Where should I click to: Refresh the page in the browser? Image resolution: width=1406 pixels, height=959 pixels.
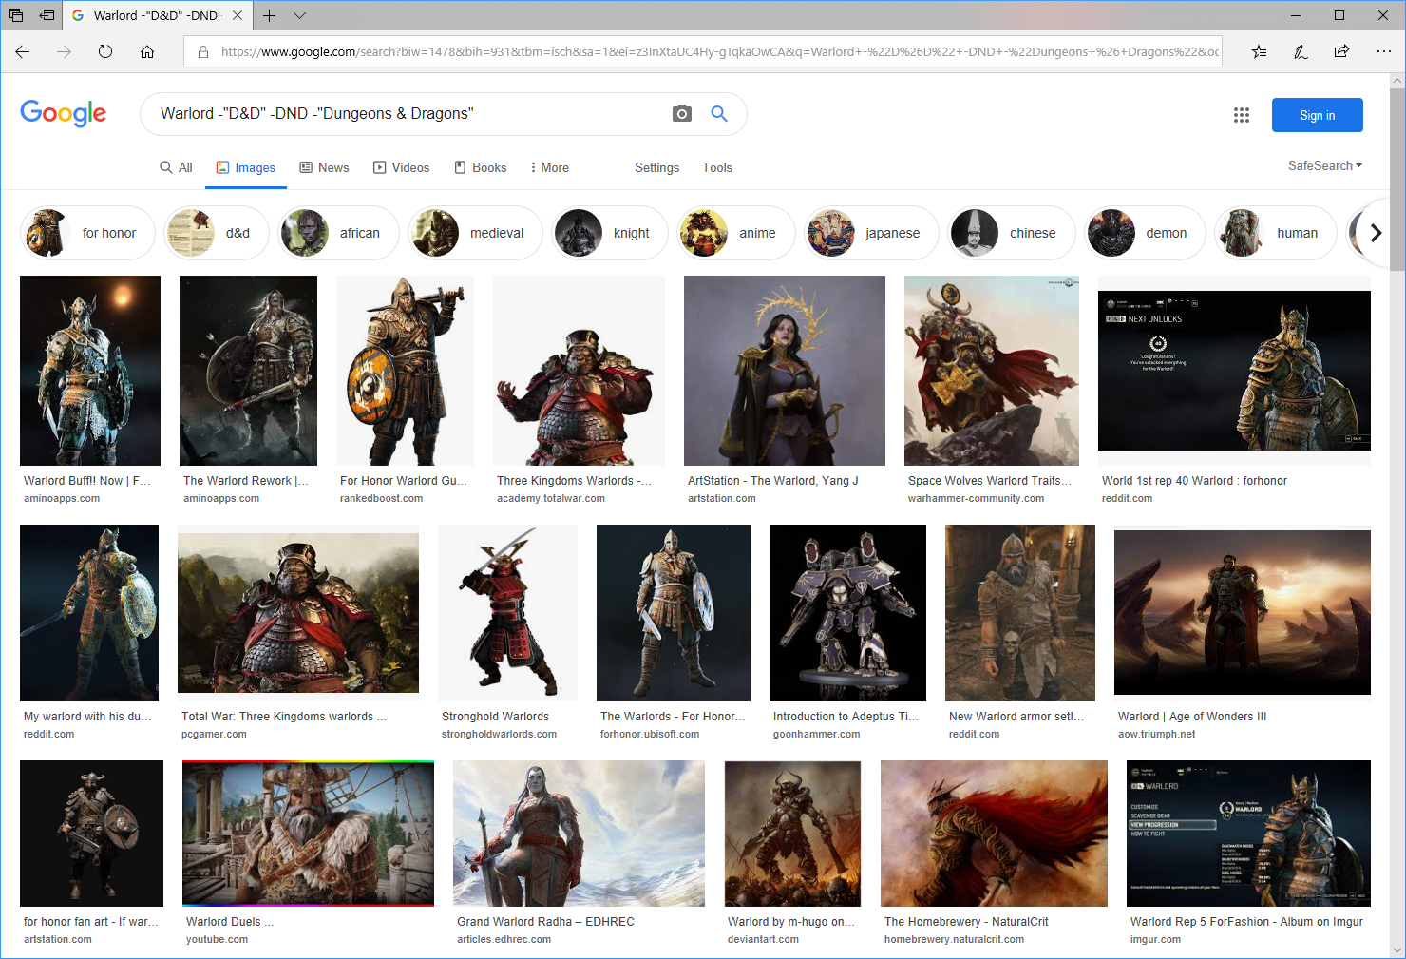105,51
